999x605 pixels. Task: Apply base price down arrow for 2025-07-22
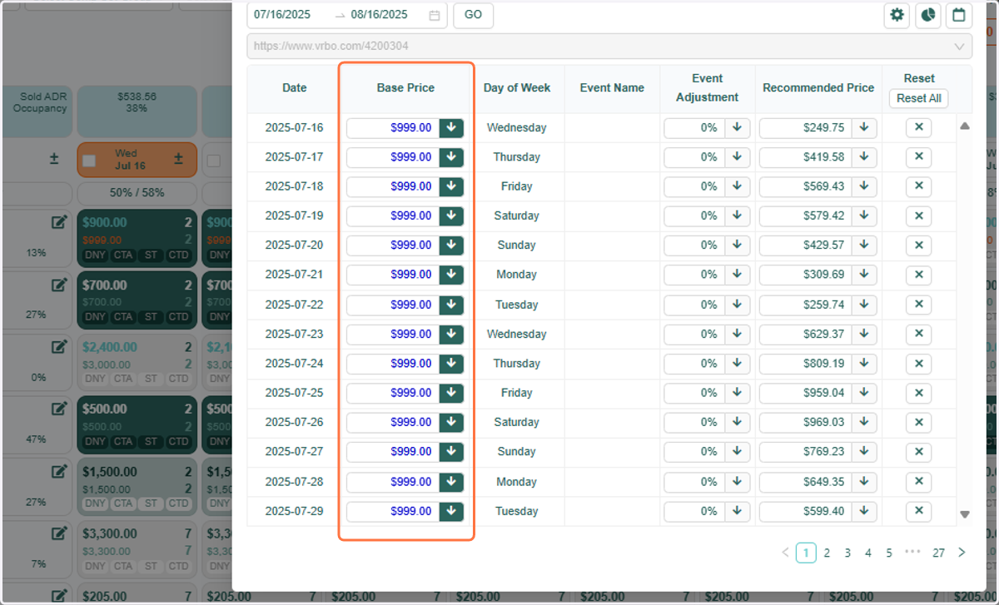click(451, 305)
